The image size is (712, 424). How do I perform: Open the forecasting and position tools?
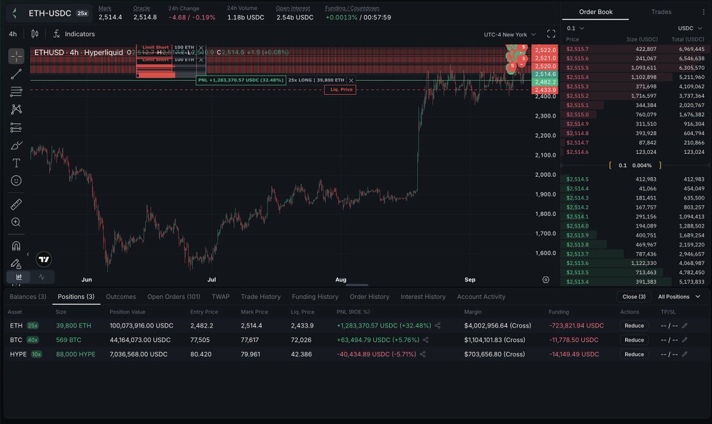(x=16, y=127)
